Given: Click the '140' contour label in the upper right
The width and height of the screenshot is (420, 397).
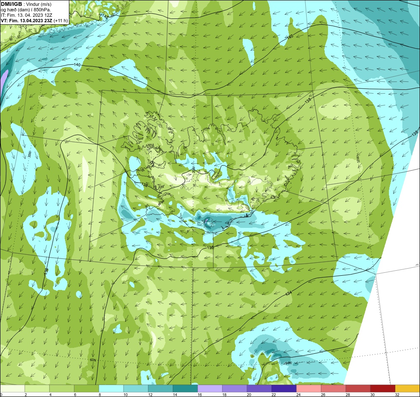Looking at the screenshot, I should point(290,37).
